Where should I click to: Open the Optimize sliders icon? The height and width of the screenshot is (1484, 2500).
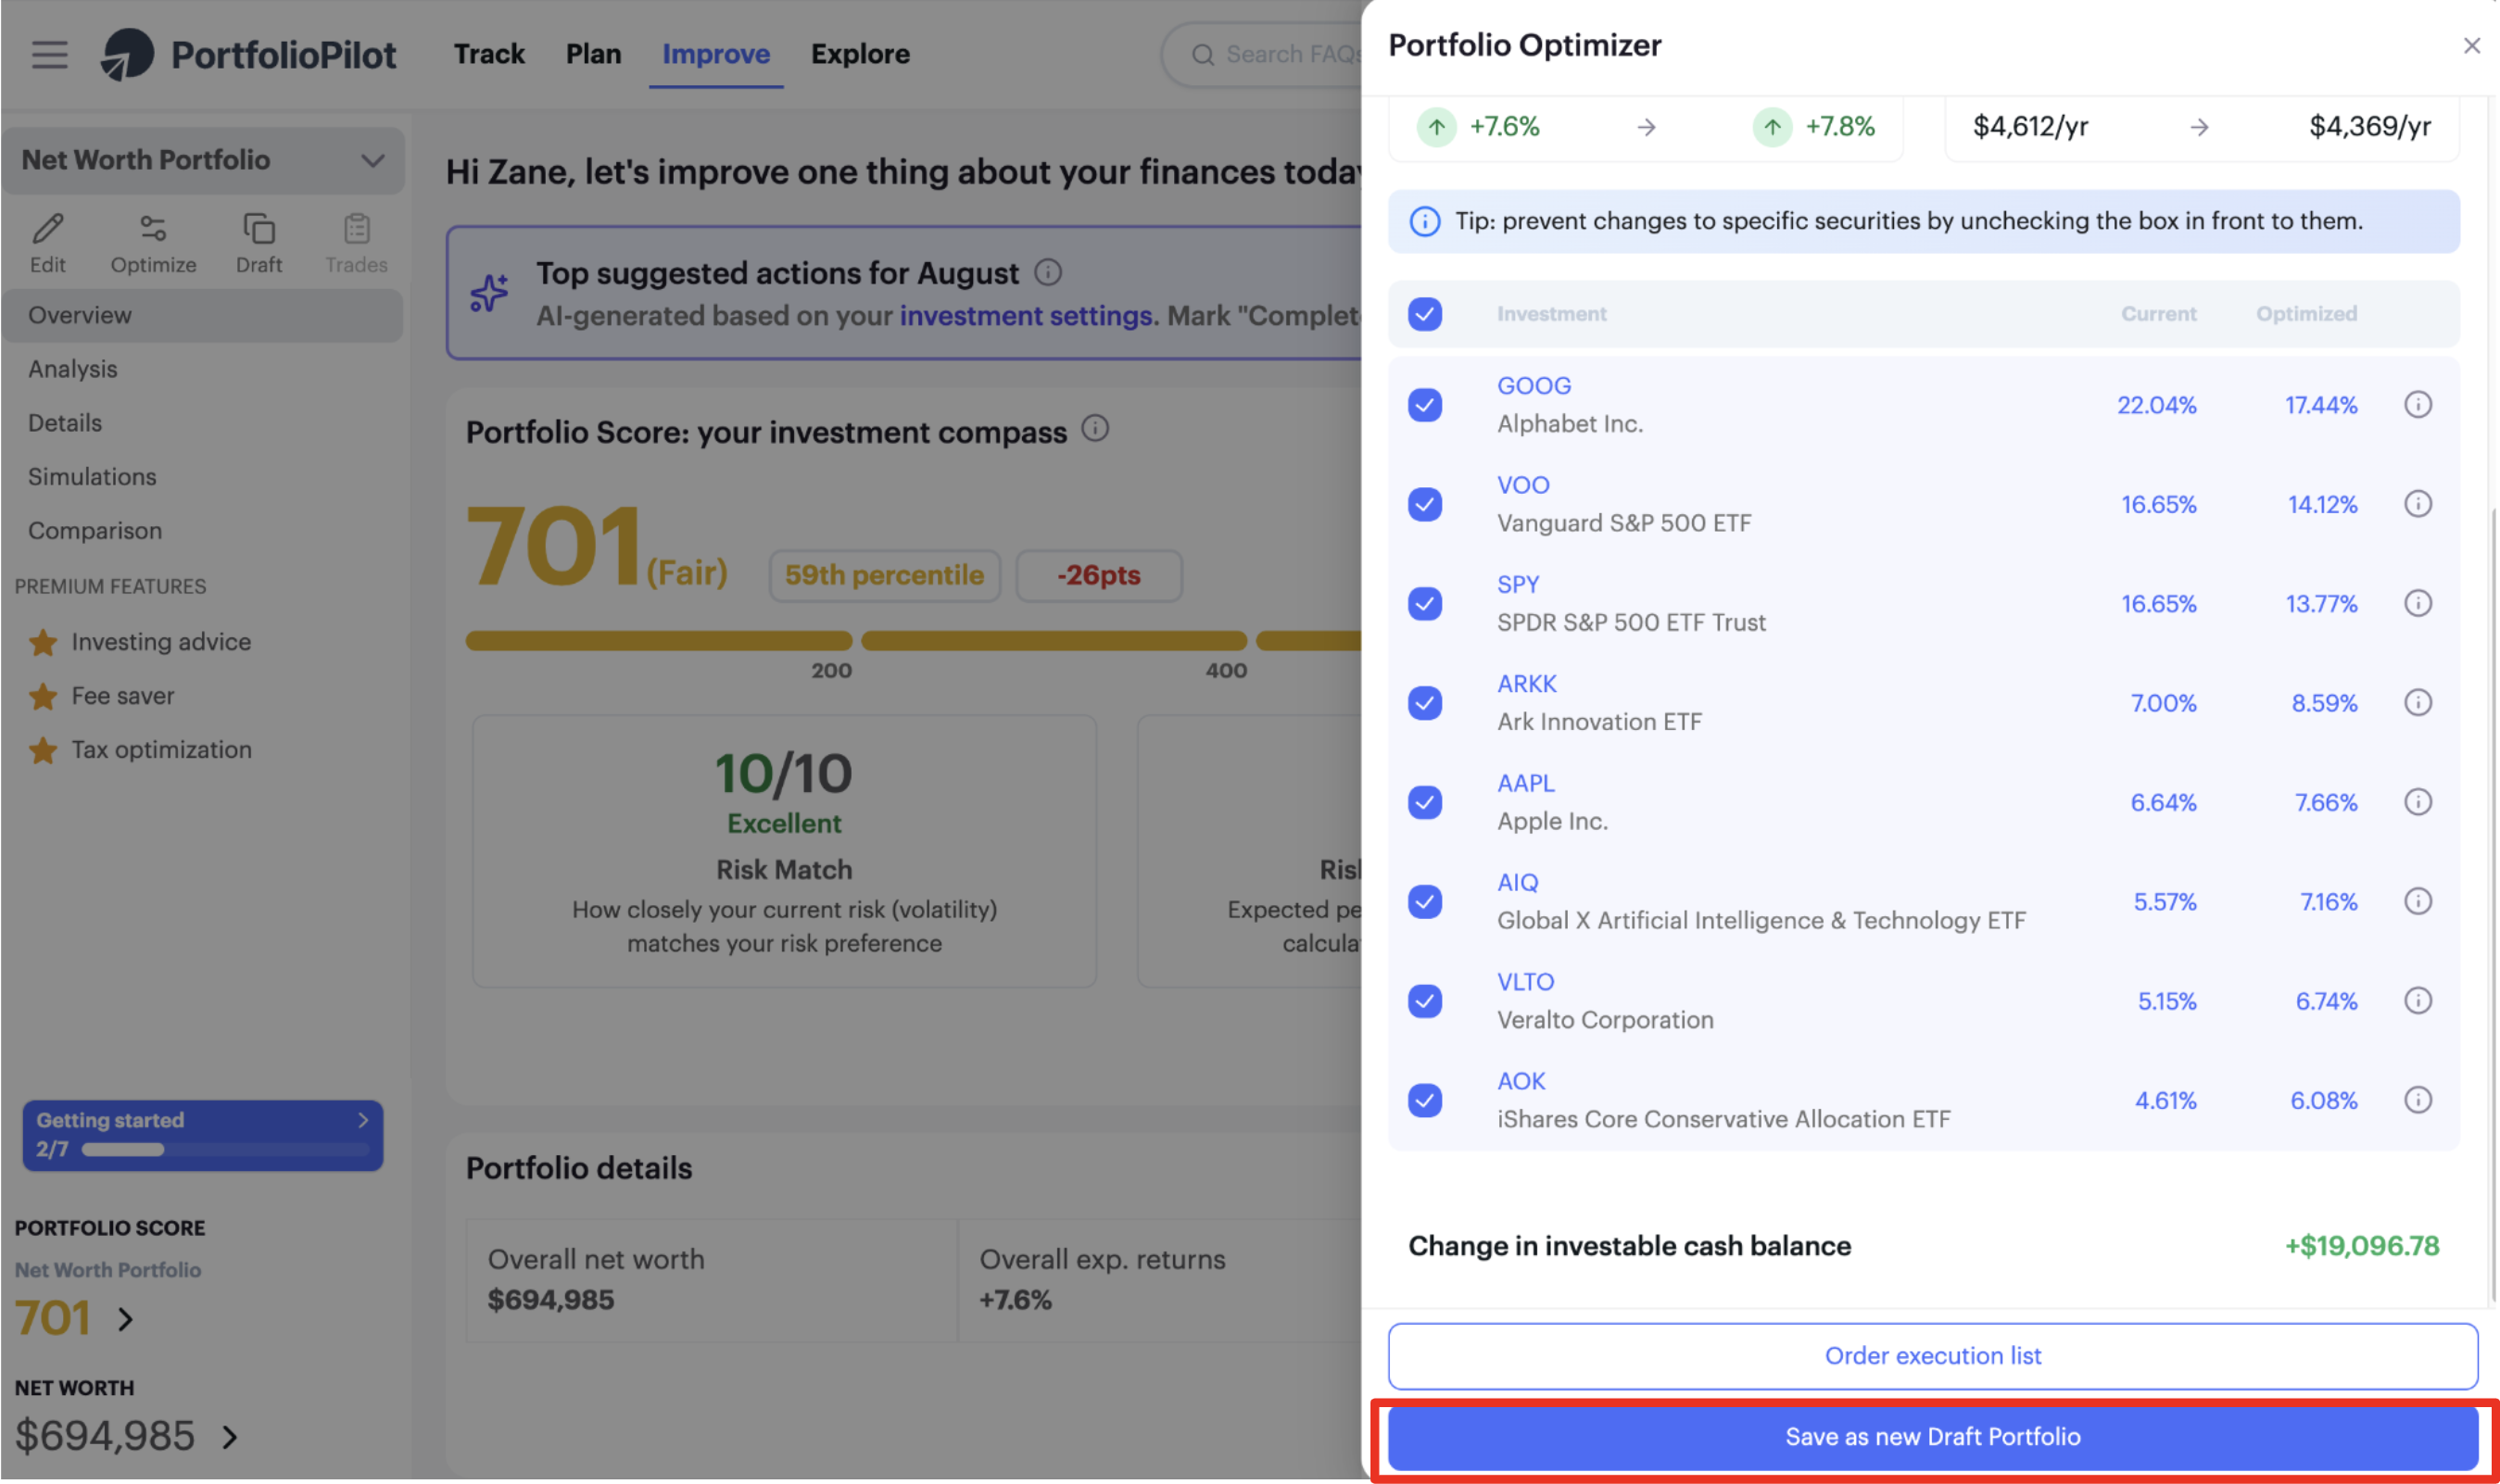(x=153, y=229)
